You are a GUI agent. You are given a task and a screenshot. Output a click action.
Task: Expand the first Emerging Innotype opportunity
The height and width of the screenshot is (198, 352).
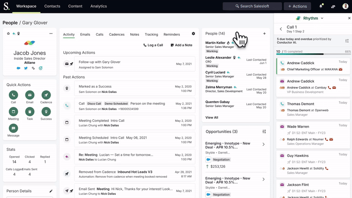264,144
